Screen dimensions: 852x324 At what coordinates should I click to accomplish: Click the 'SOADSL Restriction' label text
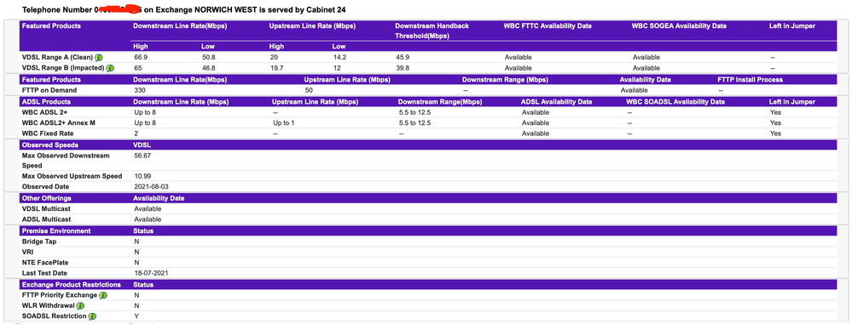[x=54, y=316]
